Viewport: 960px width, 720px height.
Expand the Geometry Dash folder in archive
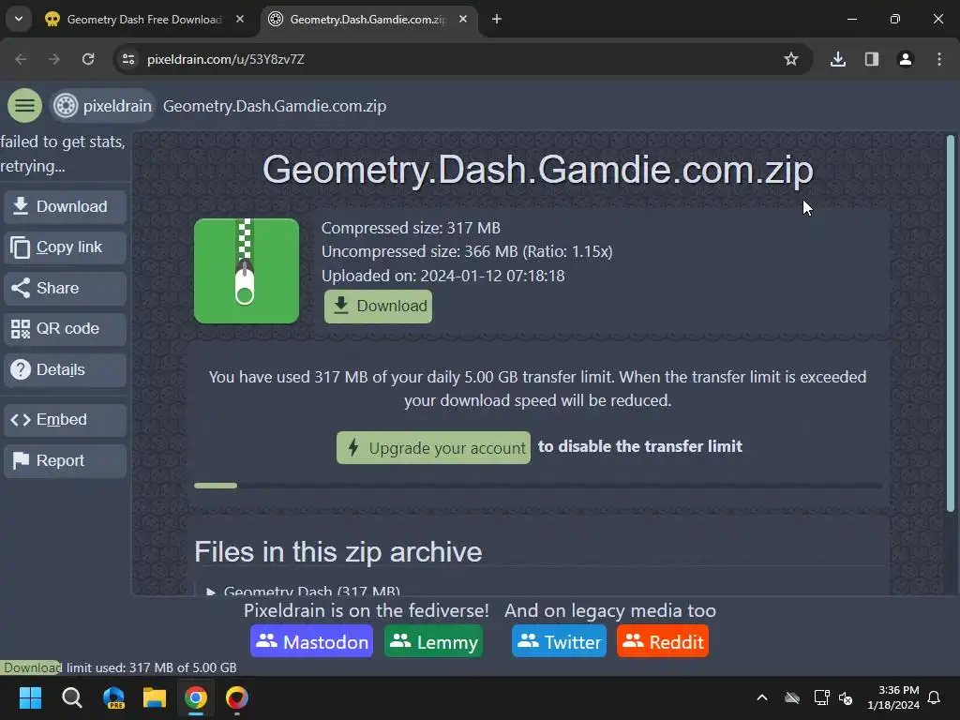tap(305, 591)
